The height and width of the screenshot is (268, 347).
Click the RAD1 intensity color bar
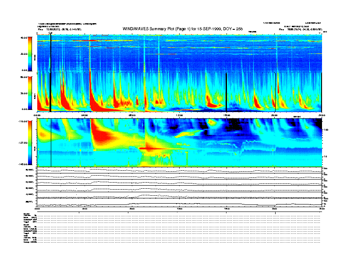(x=30, y=93)
